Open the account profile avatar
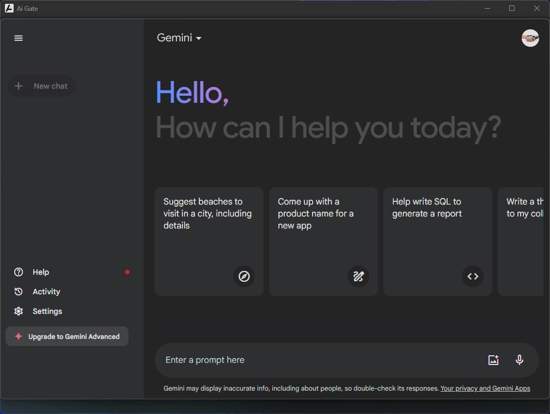 [x=530, y=38]
